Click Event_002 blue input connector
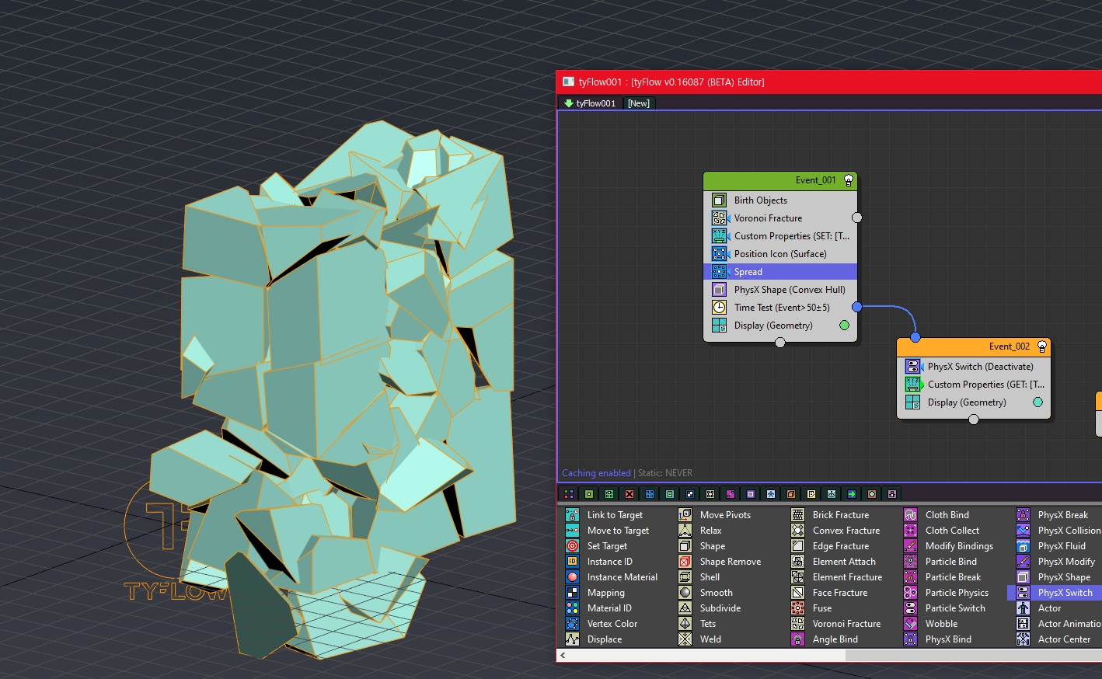Image resolution: width=1102 pixels, height=679 pixels. point(915,337)
